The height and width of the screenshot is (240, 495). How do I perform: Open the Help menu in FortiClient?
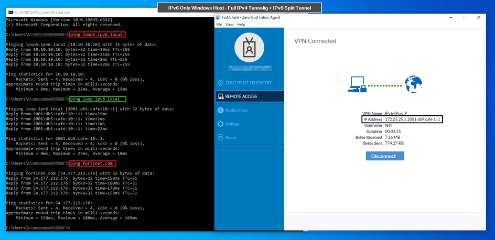(241, 24)
